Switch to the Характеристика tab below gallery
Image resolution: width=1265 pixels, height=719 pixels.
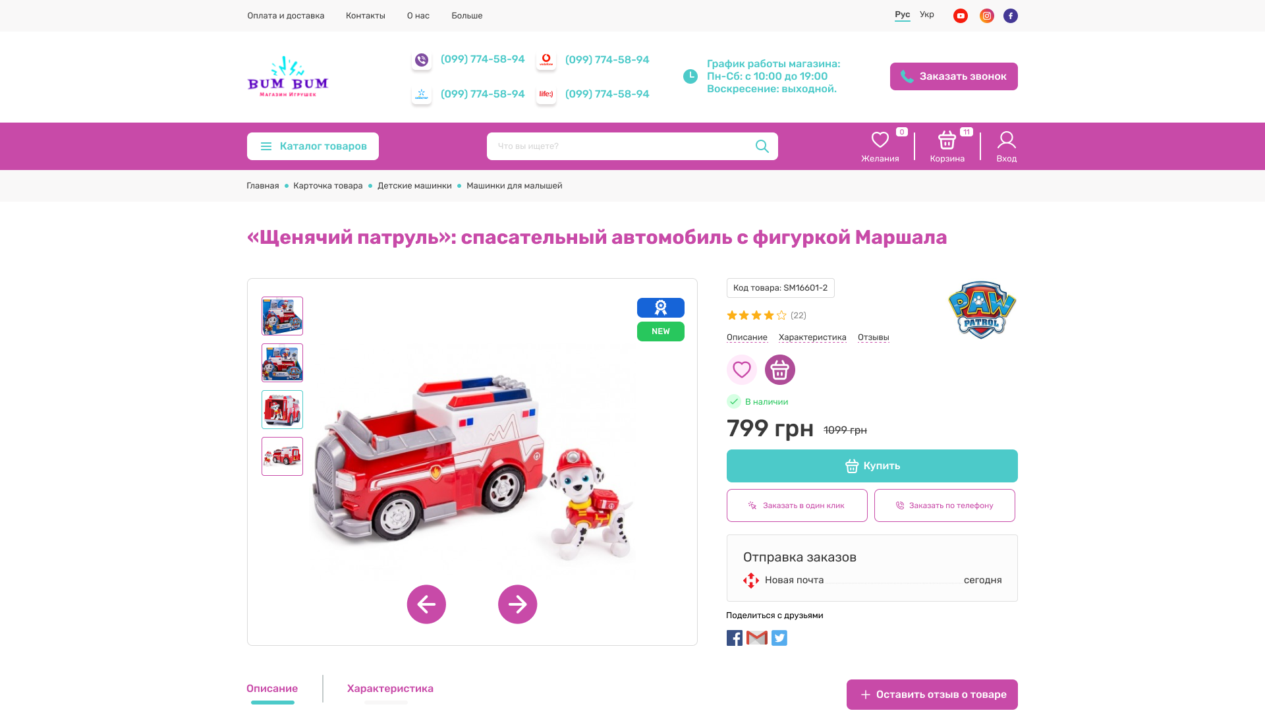tap(390, 689)
